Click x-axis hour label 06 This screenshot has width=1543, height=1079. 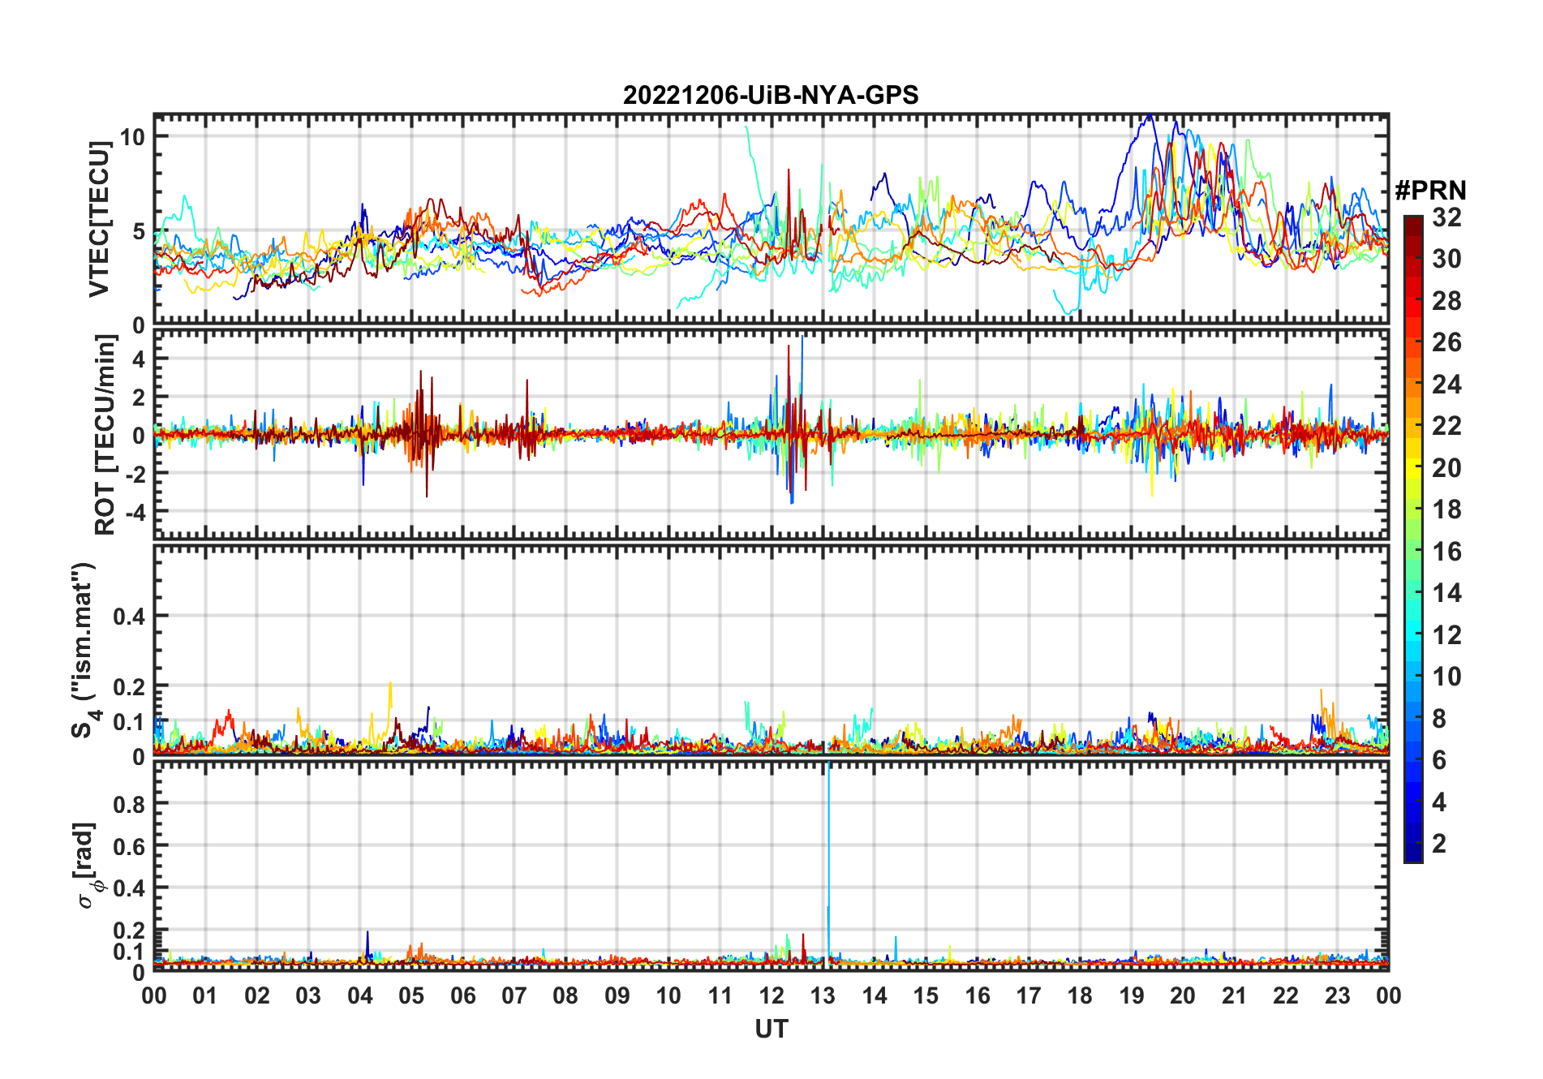463,995
